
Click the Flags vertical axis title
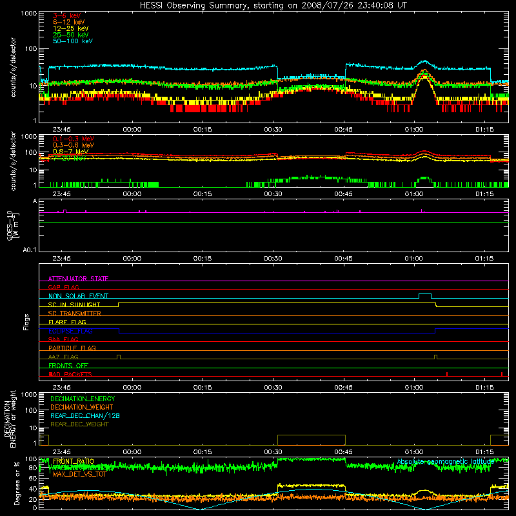26,322
